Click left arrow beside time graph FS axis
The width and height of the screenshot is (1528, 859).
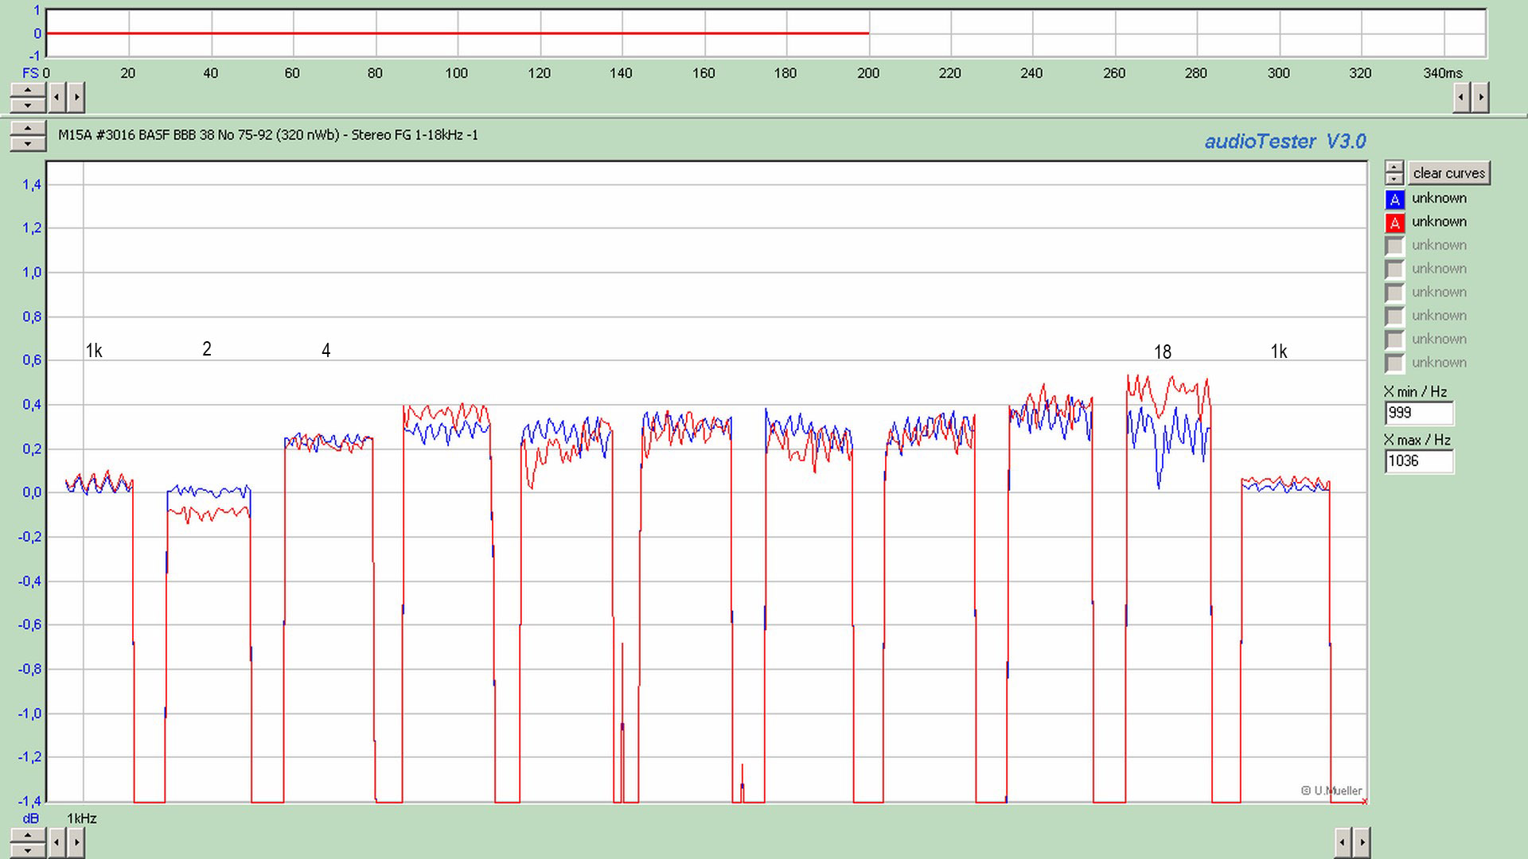(57, 98)
